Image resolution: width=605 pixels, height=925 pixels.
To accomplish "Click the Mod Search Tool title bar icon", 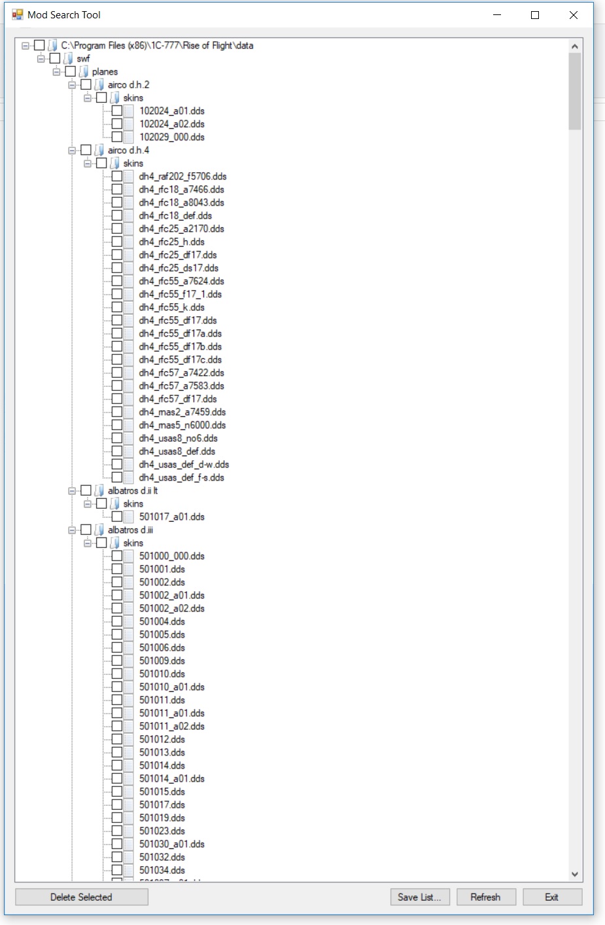I will pos(18,14).
